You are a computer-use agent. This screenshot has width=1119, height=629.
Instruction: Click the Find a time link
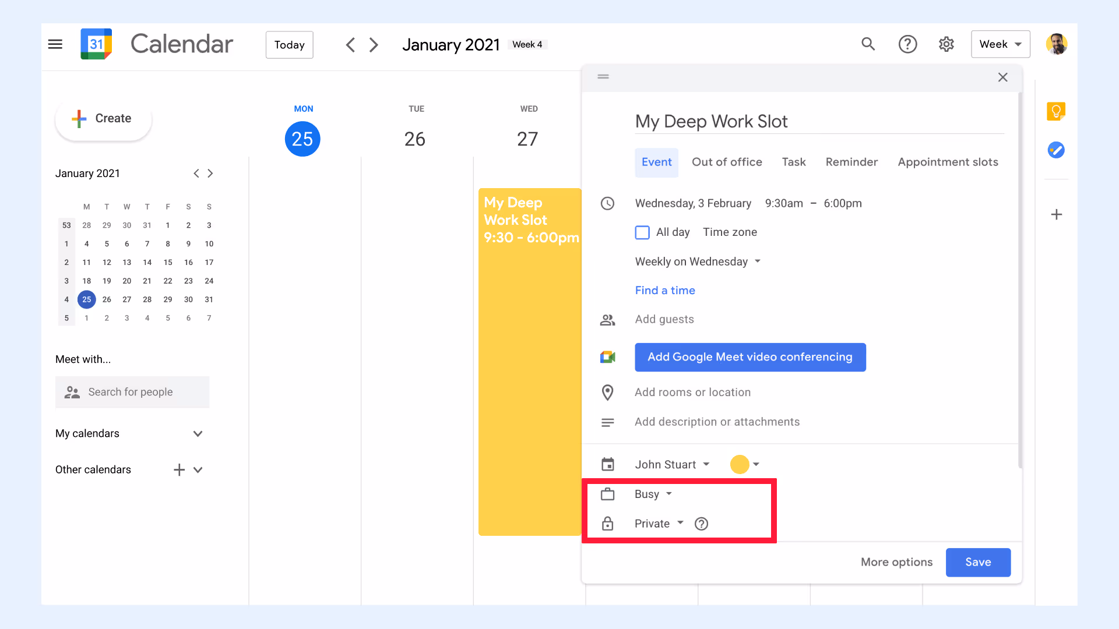[665, 290]
